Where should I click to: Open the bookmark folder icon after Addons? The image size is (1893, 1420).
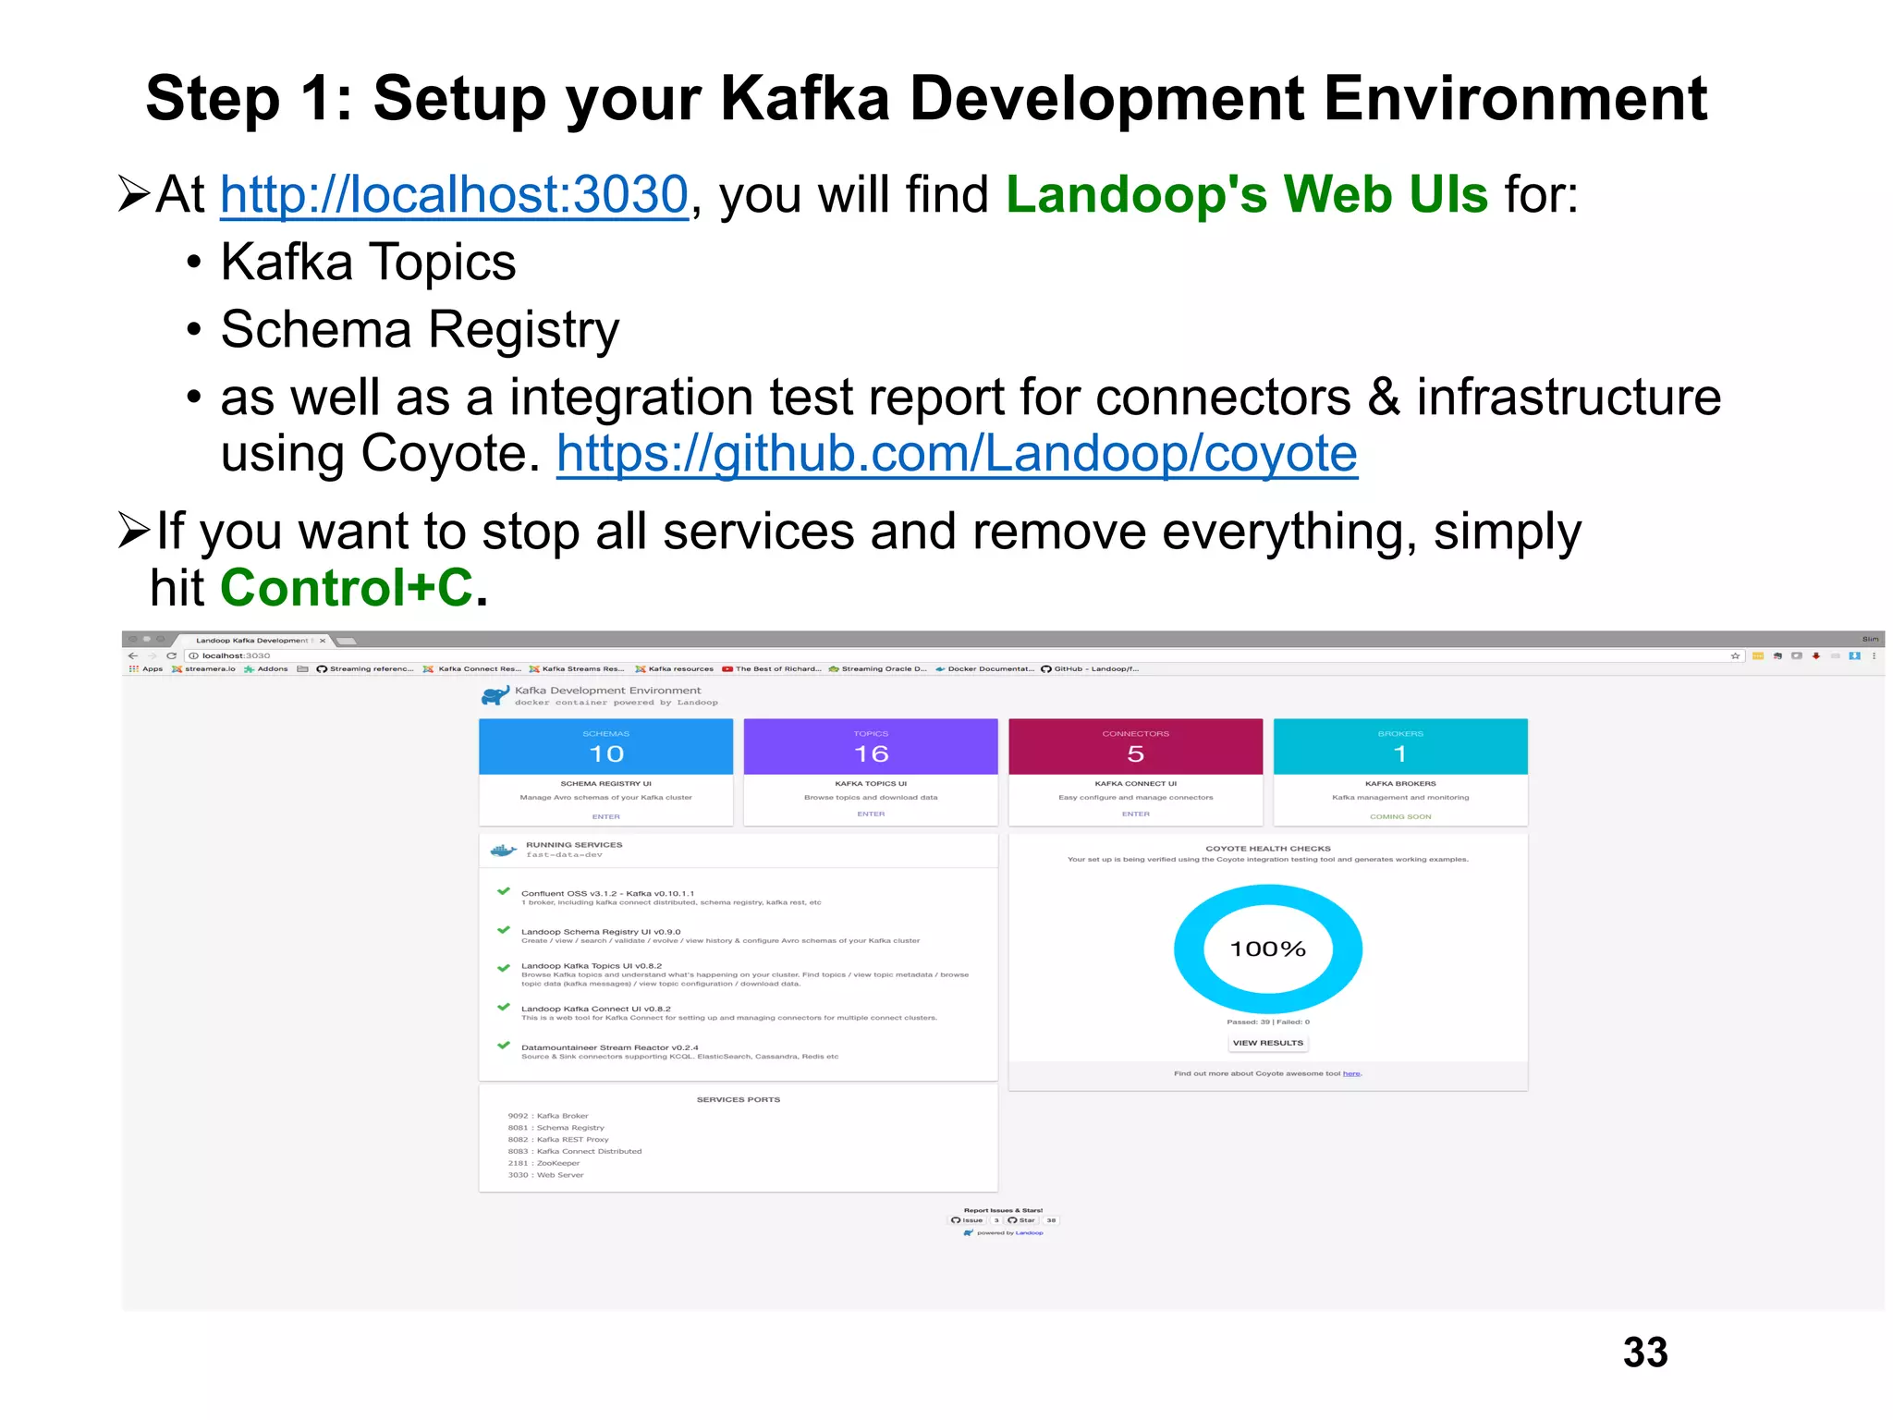coord(302,668)
